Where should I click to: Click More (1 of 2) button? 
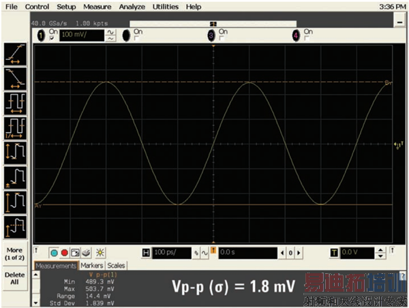coord(15,253)
